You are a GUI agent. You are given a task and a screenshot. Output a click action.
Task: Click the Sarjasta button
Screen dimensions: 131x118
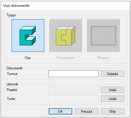pos(113,74)
